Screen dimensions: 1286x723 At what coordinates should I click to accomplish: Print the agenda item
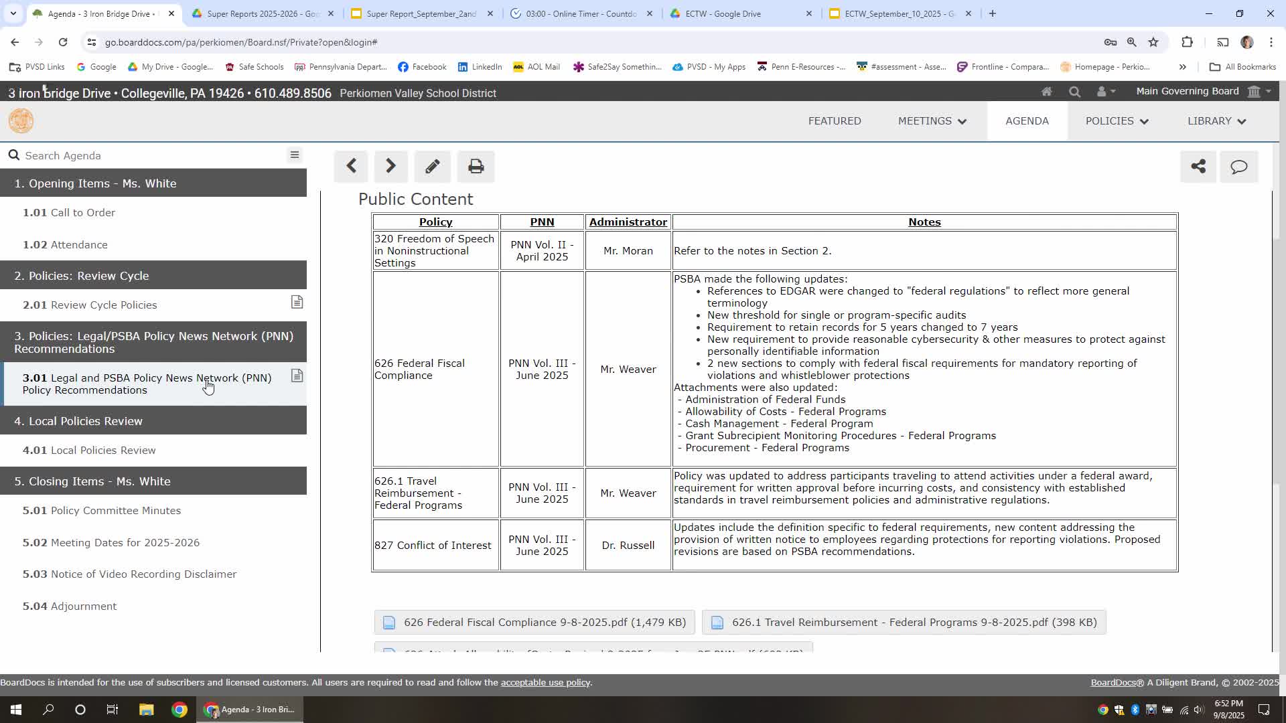tap(476, 166)
